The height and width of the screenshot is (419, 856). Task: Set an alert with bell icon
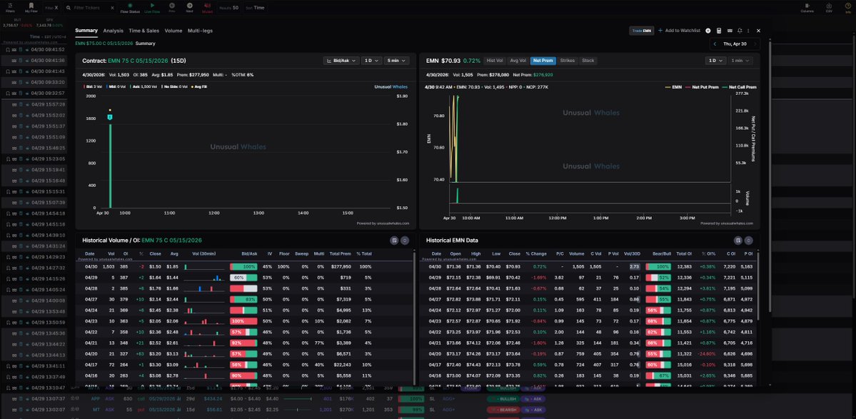[x=740, y=31]
